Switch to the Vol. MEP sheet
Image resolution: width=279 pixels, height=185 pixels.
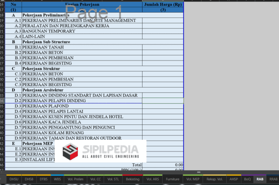coord(193,179)
